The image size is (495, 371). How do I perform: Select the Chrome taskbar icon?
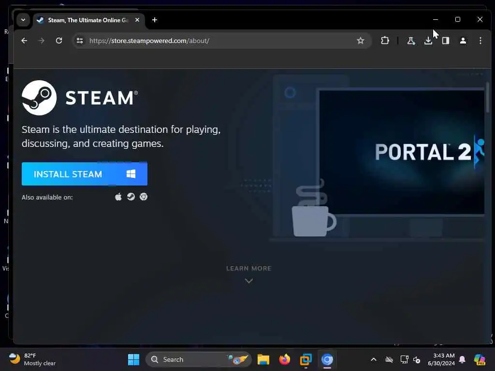pyautogui.click(x=327, y=359)
